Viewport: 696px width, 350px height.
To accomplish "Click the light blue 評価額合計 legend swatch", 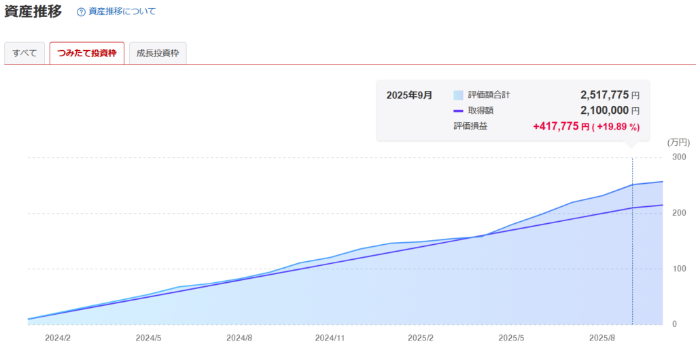I will pos(458,96).
